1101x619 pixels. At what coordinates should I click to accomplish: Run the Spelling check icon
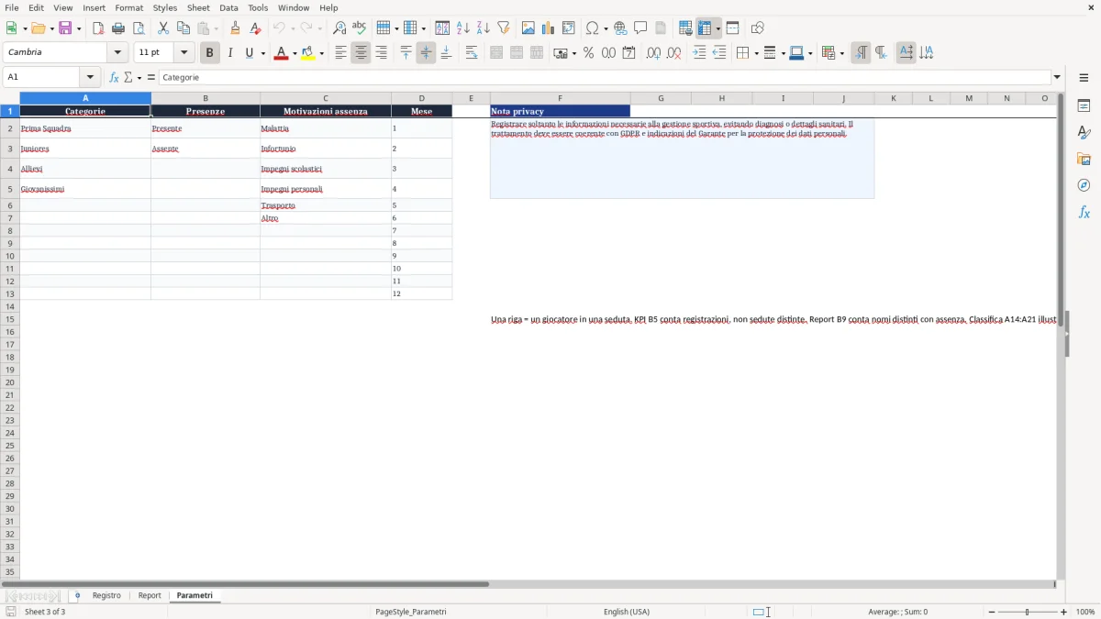(x=360, y=28)
